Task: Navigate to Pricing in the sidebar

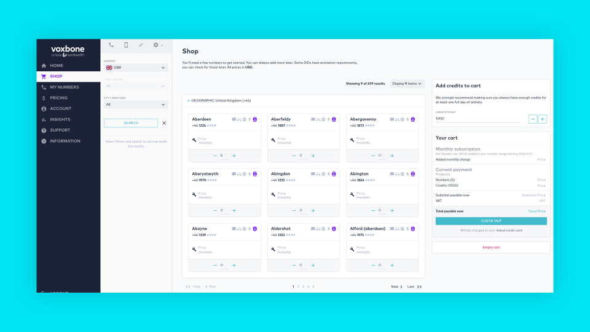Action: tap(68, 98)
